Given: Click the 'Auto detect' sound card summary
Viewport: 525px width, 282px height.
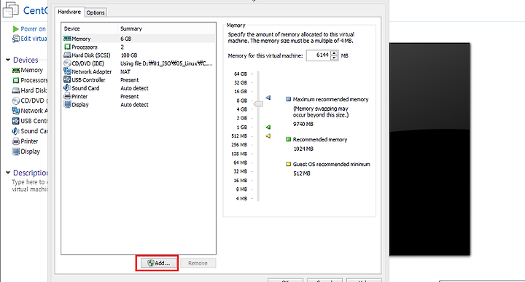Looking at the screenshot, I should [134, 88].
